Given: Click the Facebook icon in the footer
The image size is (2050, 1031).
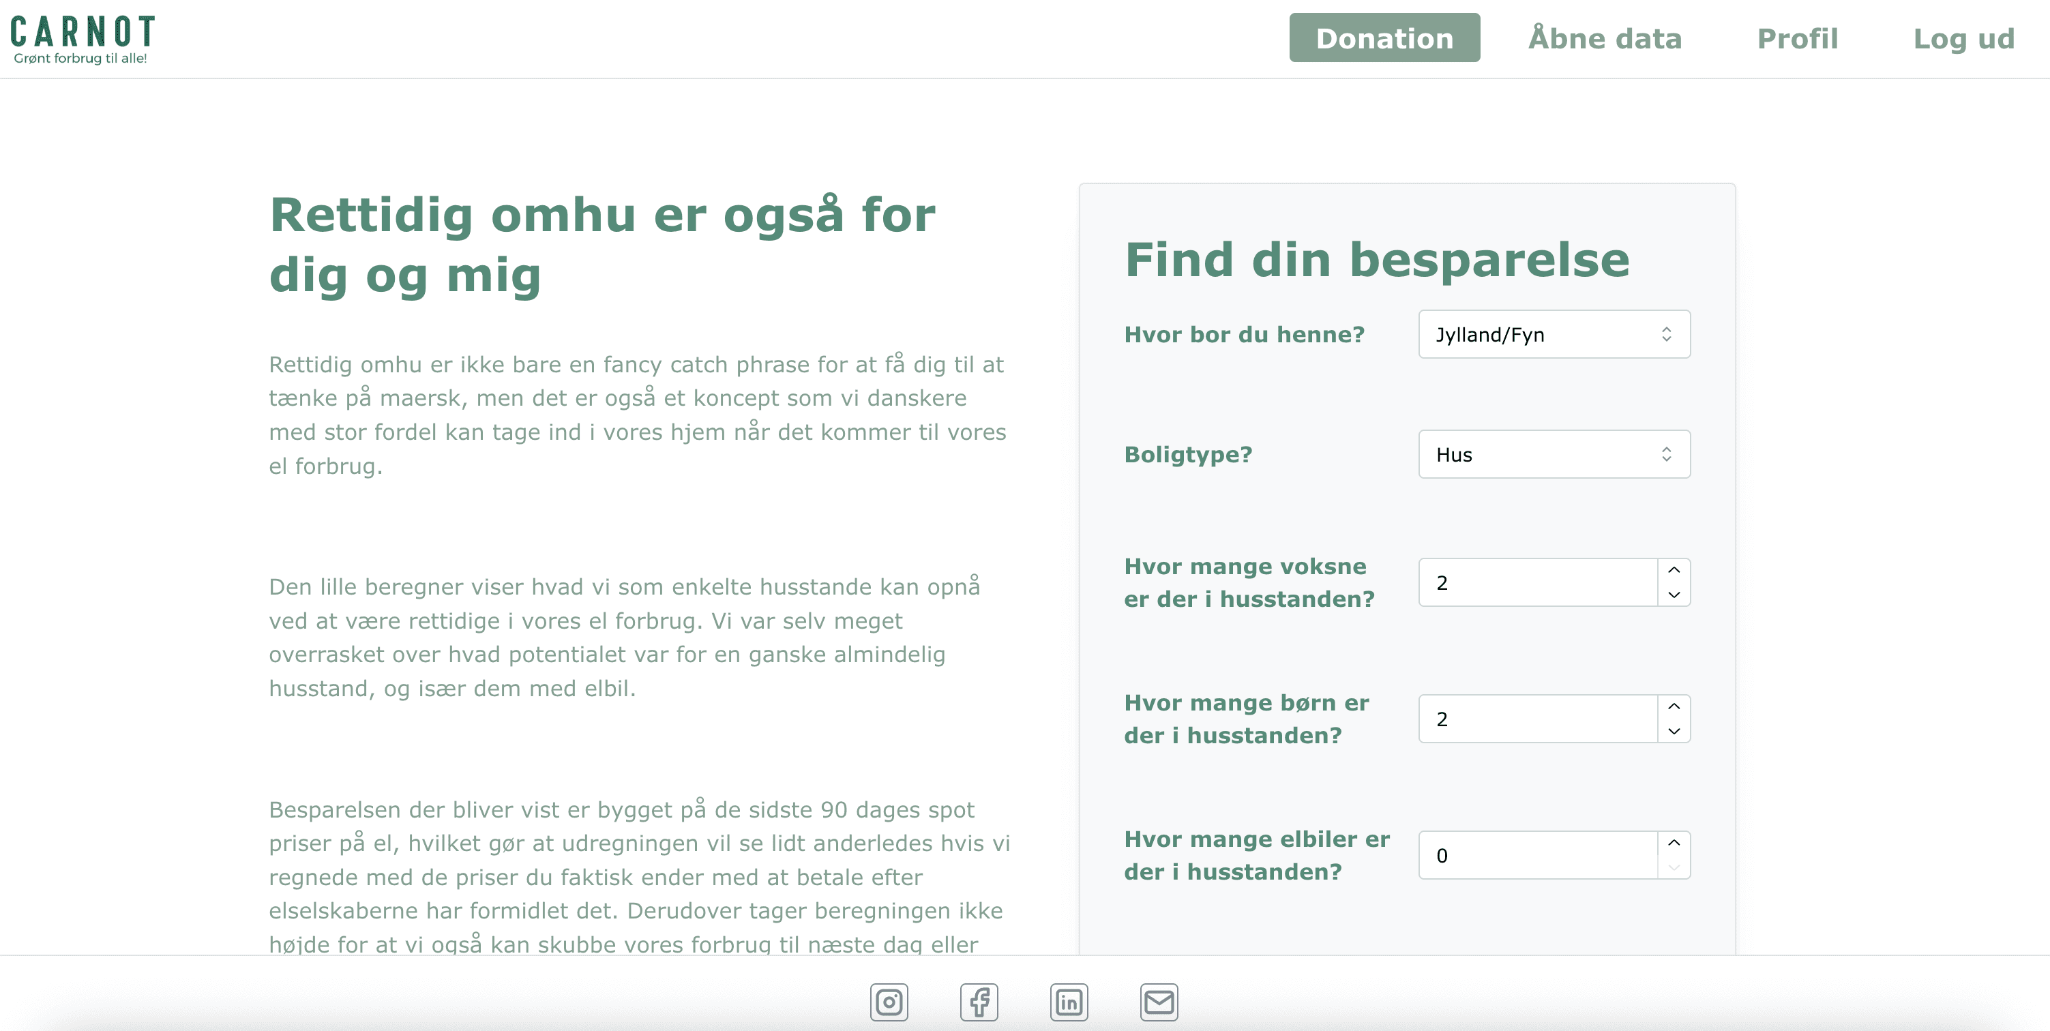Looking at the screenshot, I should (979, 1002).
